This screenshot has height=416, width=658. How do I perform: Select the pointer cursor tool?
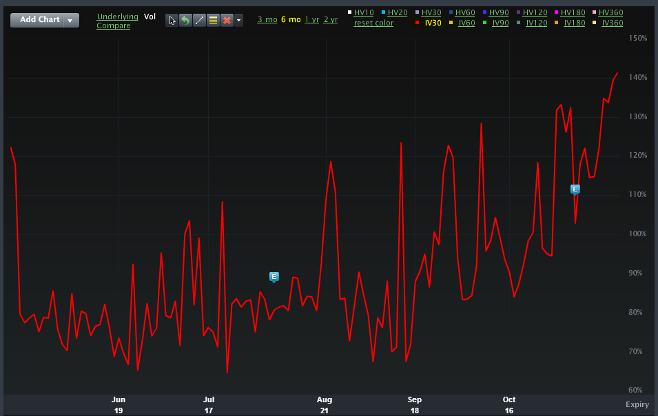coord(172,20)
